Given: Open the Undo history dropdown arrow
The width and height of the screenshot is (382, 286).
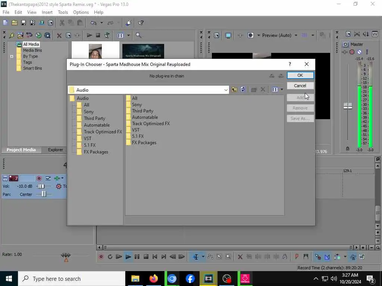Looking at the screenshot, I should point(101,23).
